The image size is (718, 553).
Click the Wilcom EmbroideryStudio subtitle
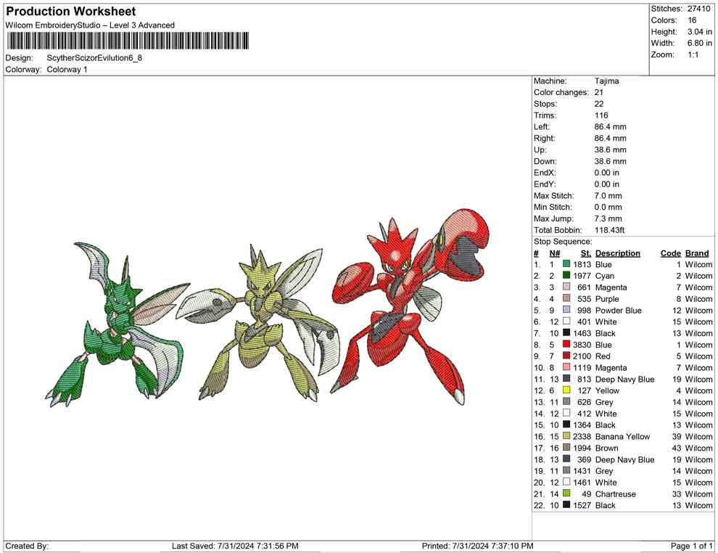[x=90, y=25]
